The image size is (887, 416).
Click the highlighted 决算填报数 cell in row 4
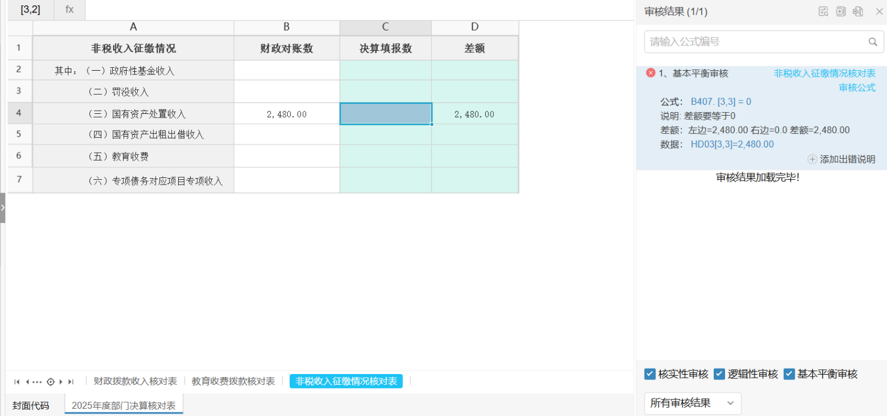click(386, 114)
